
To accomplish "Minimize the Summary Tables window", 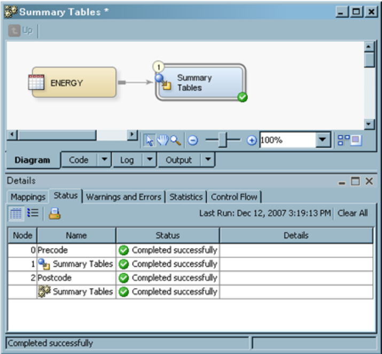I will 342,12.
